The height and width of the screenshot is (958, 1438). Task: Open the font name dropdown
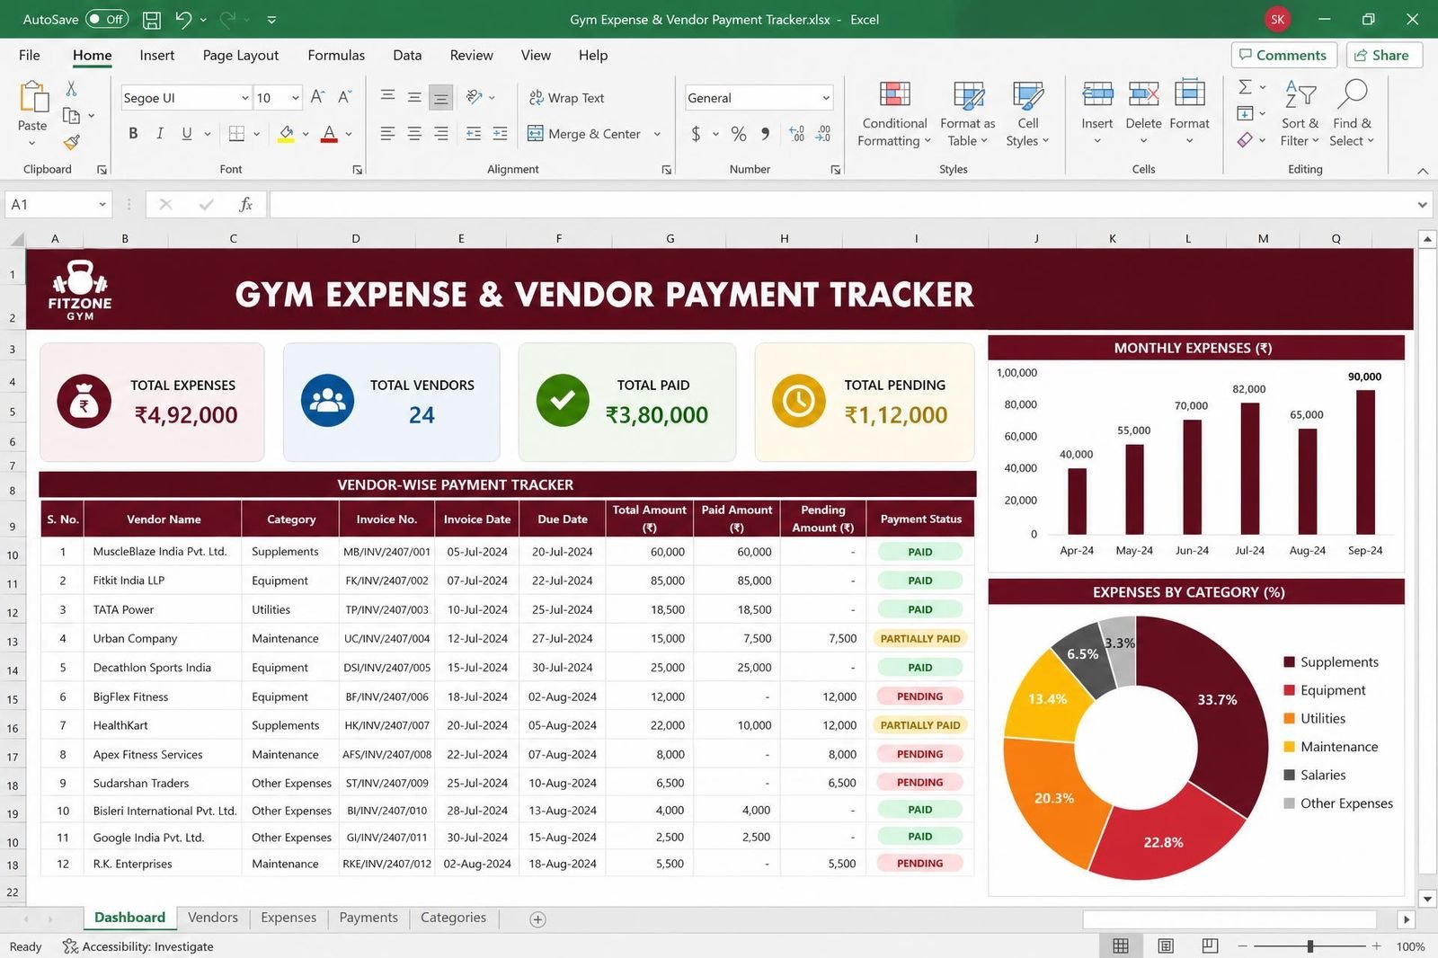pos(244,97)
